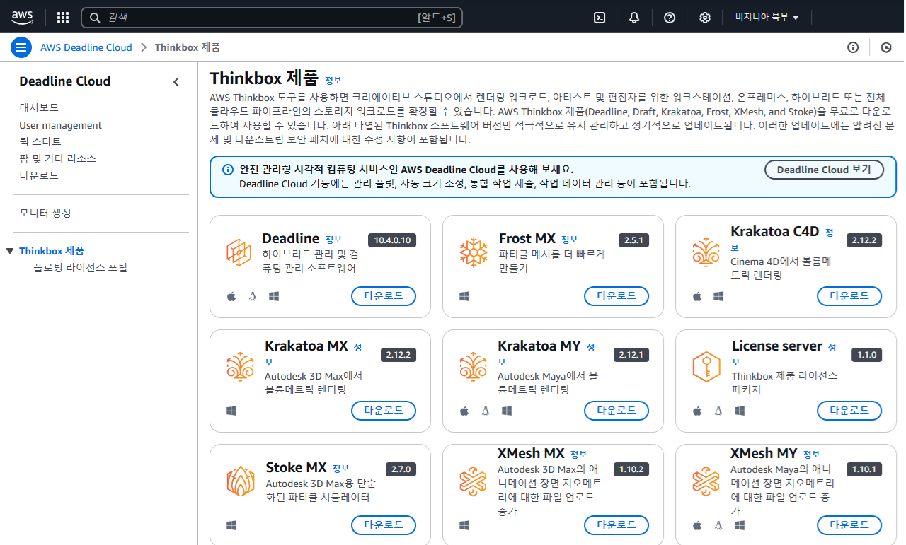Collapse the Thinkbox 제품 tree triangle

10,251
